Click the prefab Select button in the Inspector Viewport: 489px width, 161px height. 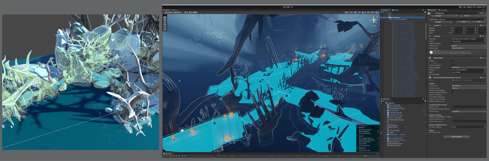pyautogui.click(x=464, y=22)
